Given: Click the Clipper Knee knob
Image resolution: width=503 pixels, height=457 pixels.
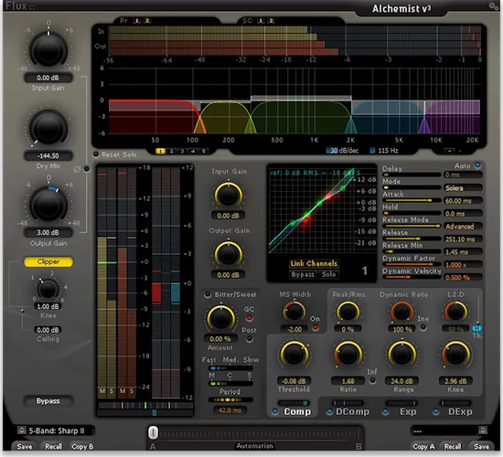Looking at the screenshot, I should pyautogui.click(x=48, y=289).
